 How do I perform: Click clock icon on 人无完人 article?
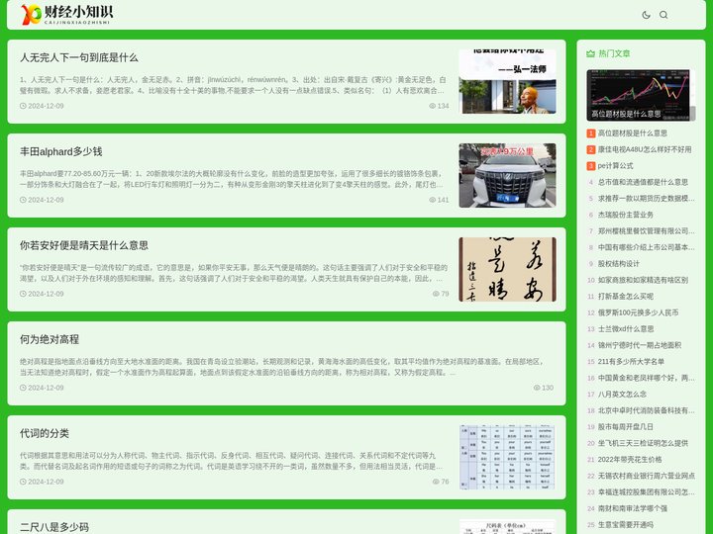point(23,106)
